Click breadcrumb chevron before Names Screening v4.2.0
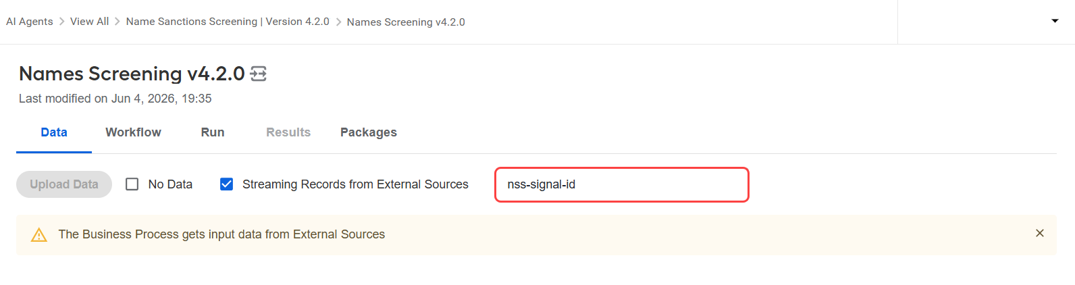Image resolution: width=1075 pixels, height=285 pixels. click(x=338, y=22)
